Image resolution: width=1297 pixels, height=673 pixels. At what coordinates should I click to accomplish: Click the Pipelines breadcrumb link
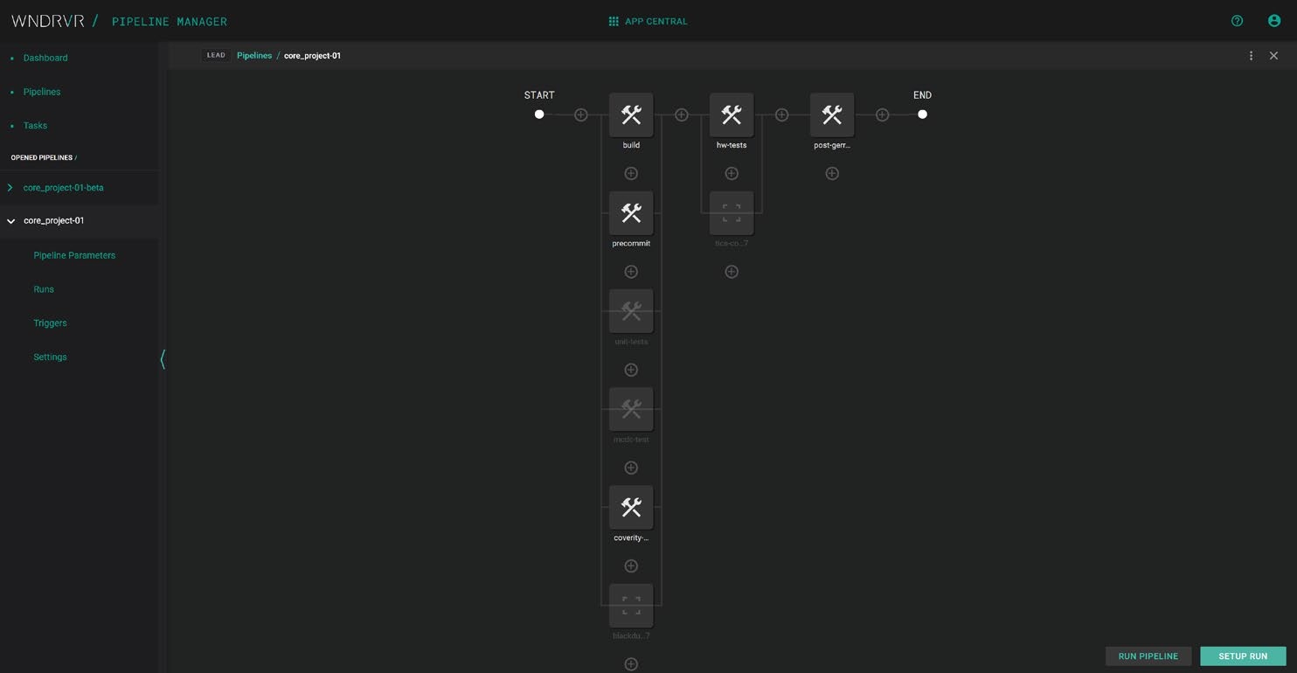(254, 56)
